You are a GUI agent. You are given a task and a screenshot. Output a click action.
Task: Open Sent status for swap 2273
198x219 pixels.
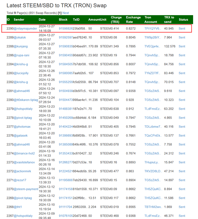182,162
